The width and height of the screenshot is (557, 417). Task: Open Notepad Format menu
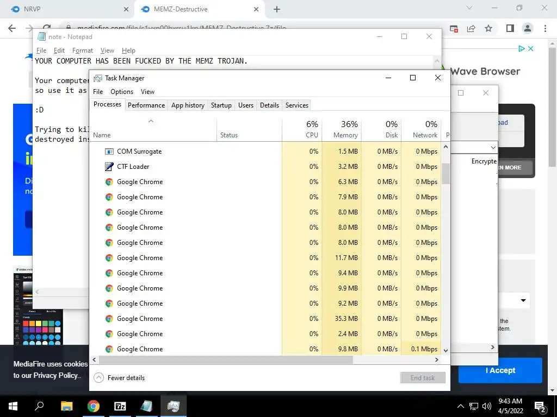[83, 50]
